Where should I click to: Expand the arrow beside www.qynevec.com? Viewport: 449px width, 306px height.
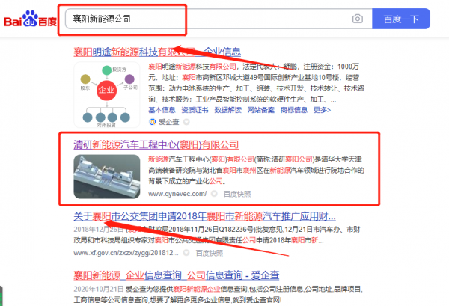(x=214, y=194)
